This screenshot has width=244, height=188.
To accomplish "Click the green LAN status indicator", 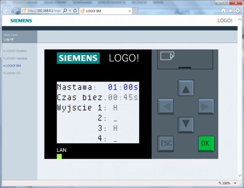I will pyautogui.click(x=59, y=156).
